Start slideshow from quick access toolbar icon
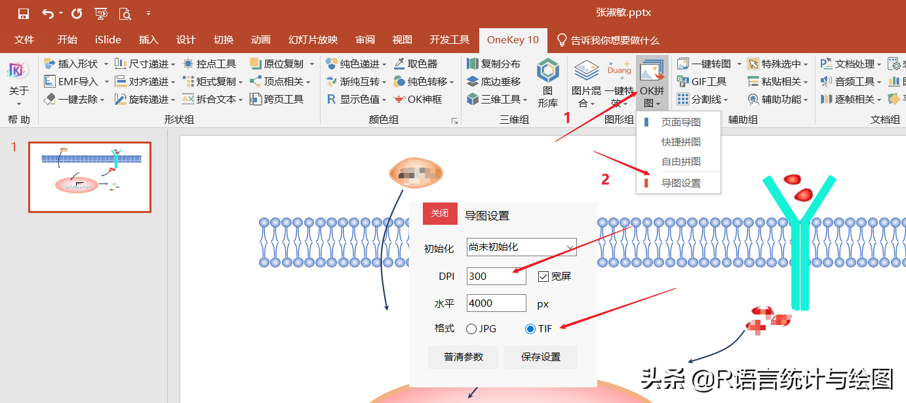 click(101, 13)
